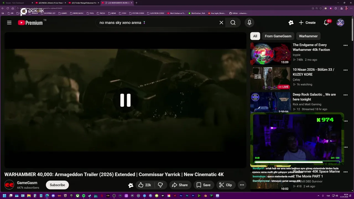Open The Endgame of Every Warhammer 40k Faction title
The width and height of the screenshot is (354, 199).
311,47
